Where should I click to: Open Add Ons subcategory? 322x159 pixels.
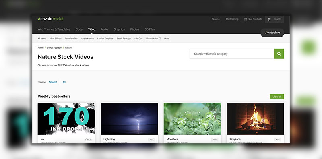coord(138,39)
